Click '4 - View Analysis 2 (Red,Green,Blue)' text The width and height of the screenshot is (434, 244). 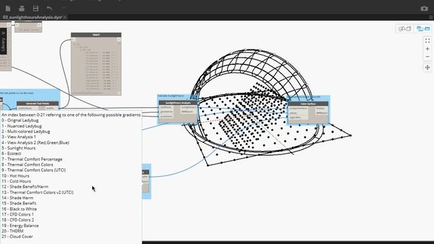coord(35,142)
